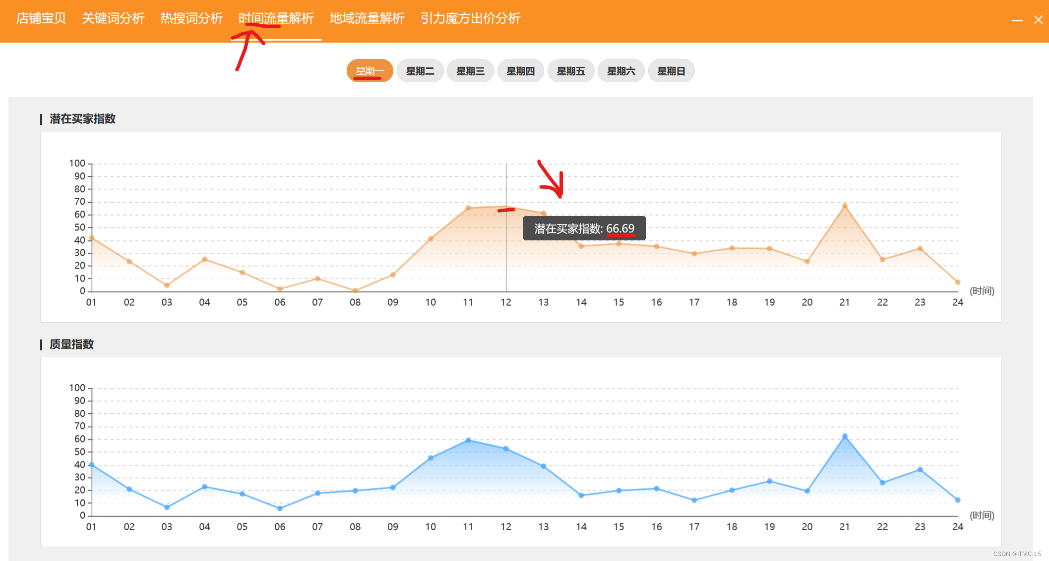
Task: Open the 店铺宝贝 tab
Action: point(41,18)
